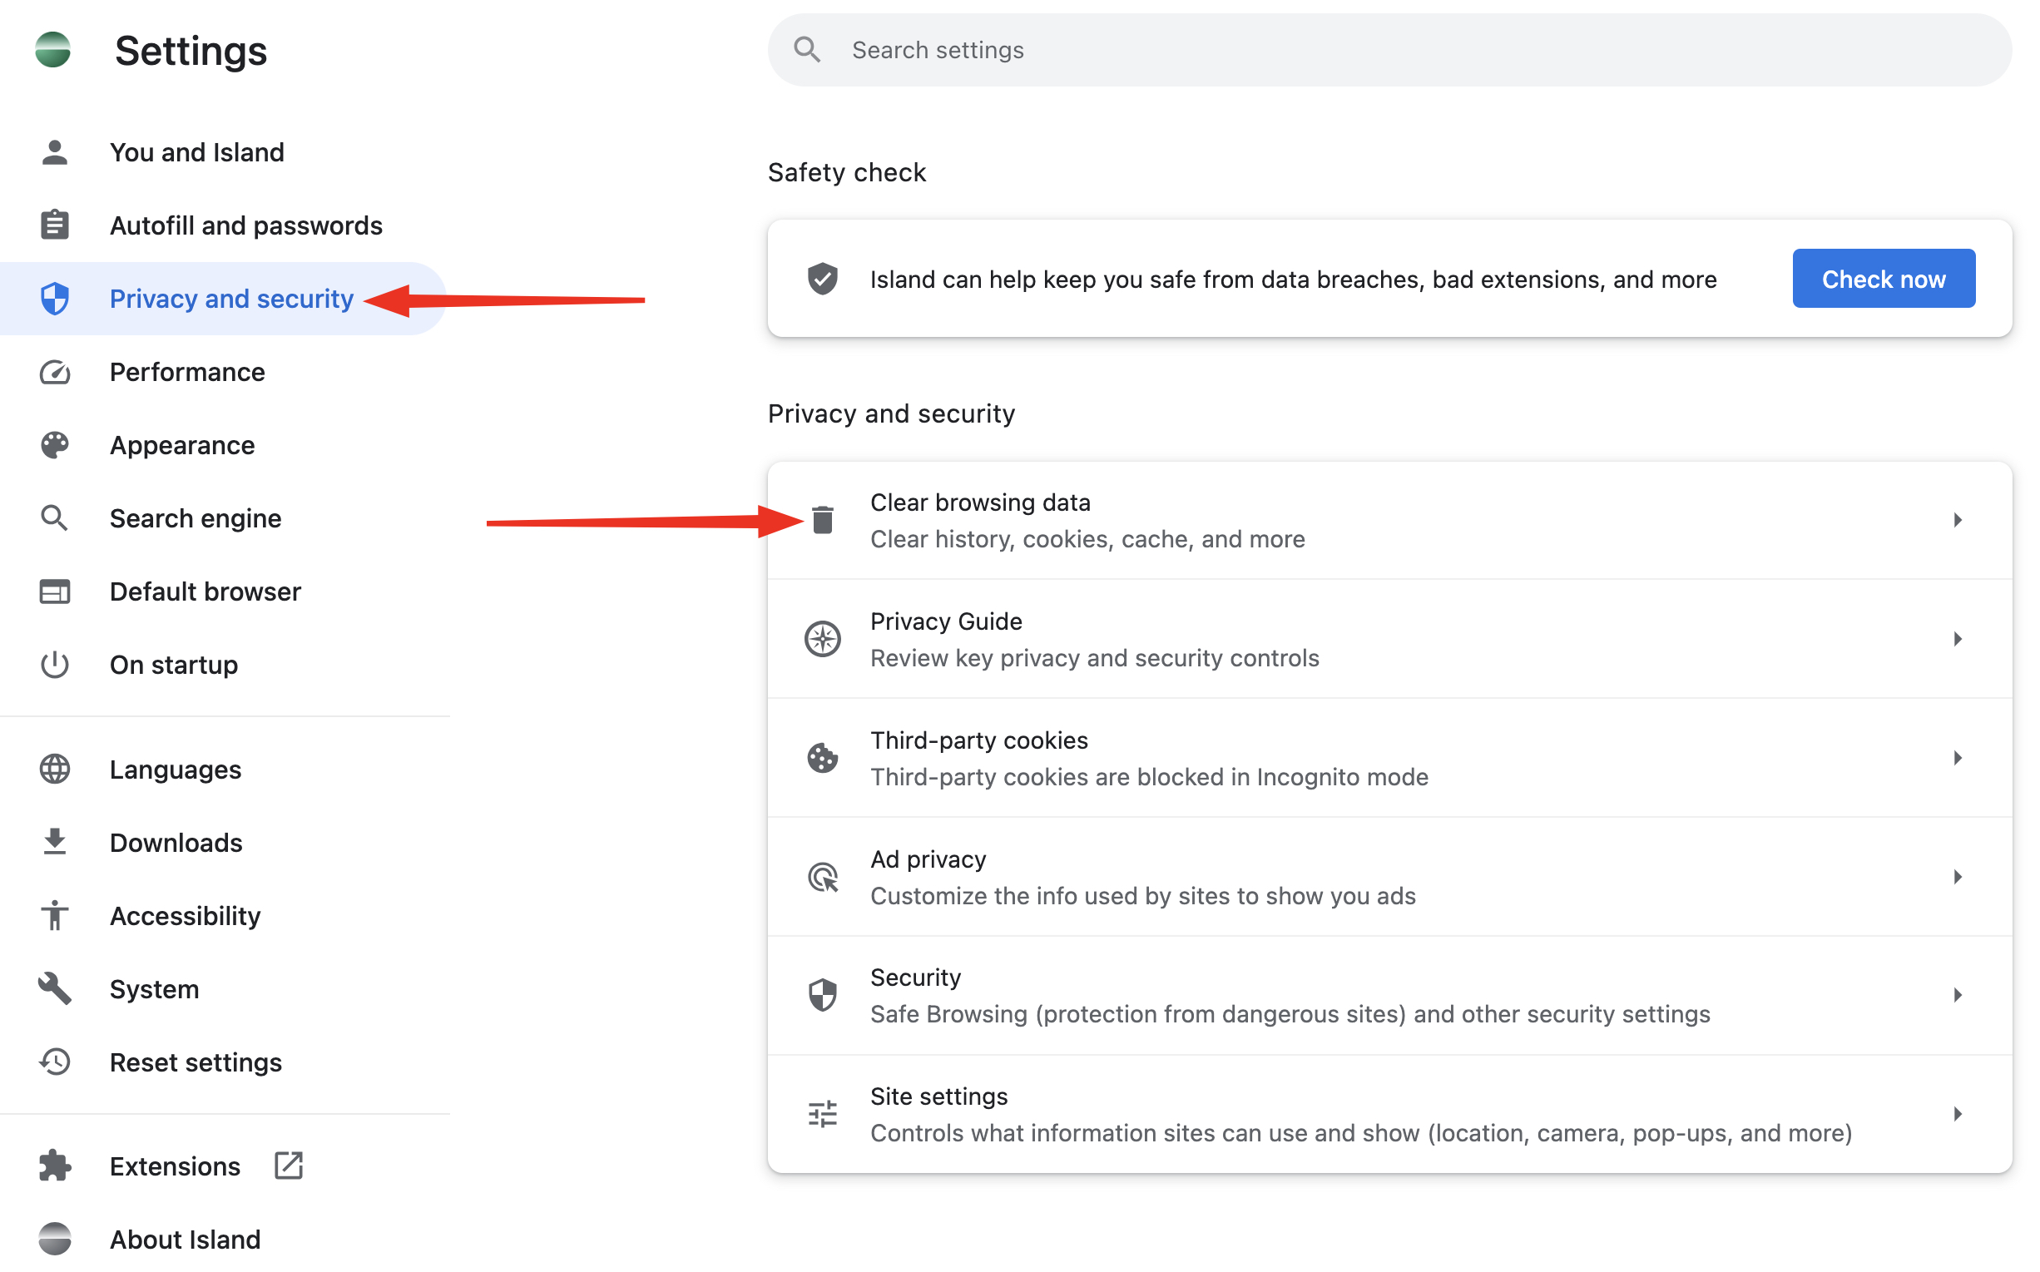The width and height of the screenshot is (2040, 1272).
Task: Open the Performance section
Action: click(223, 372)
